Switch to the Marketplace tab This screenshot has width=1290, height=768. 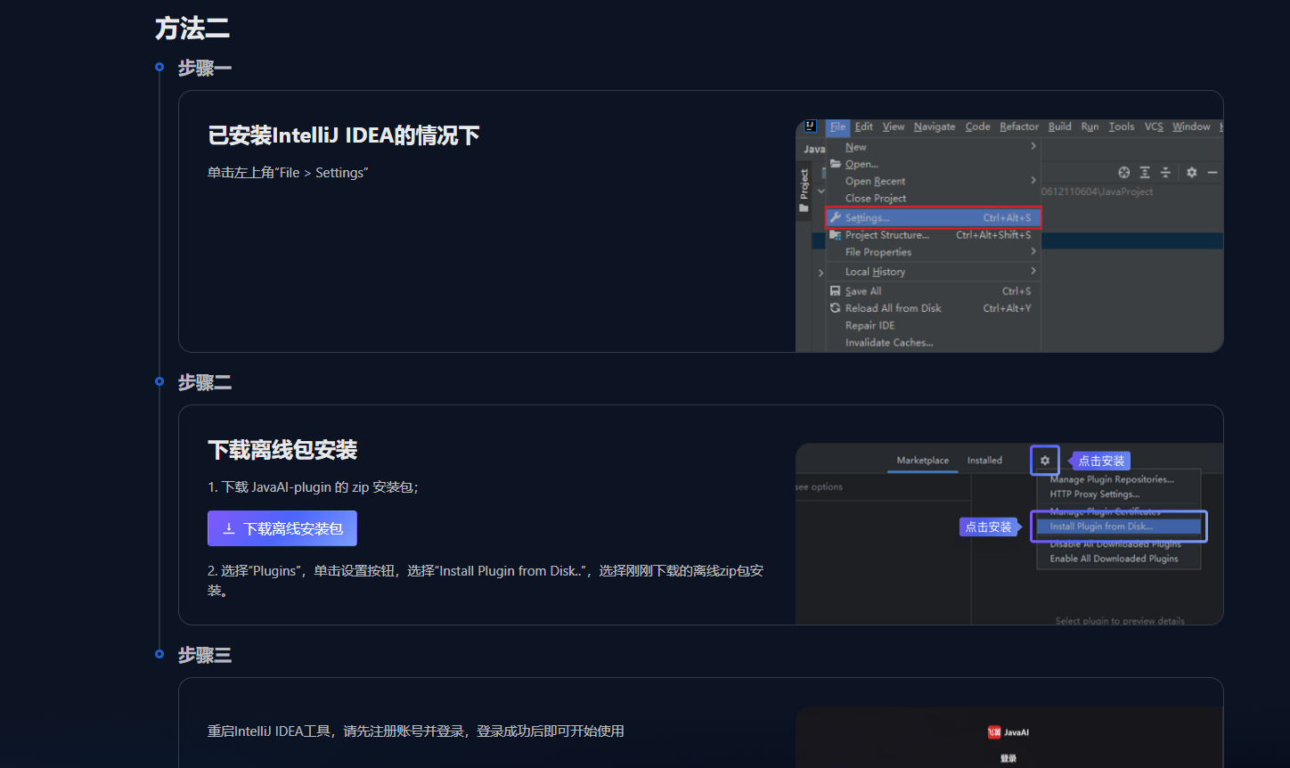pos(922,461)
